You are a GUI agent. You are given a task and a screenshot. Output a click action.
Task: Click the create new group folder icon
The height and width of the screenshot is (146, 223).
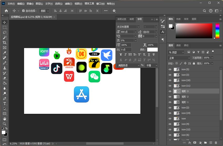[x=205, y=143]
